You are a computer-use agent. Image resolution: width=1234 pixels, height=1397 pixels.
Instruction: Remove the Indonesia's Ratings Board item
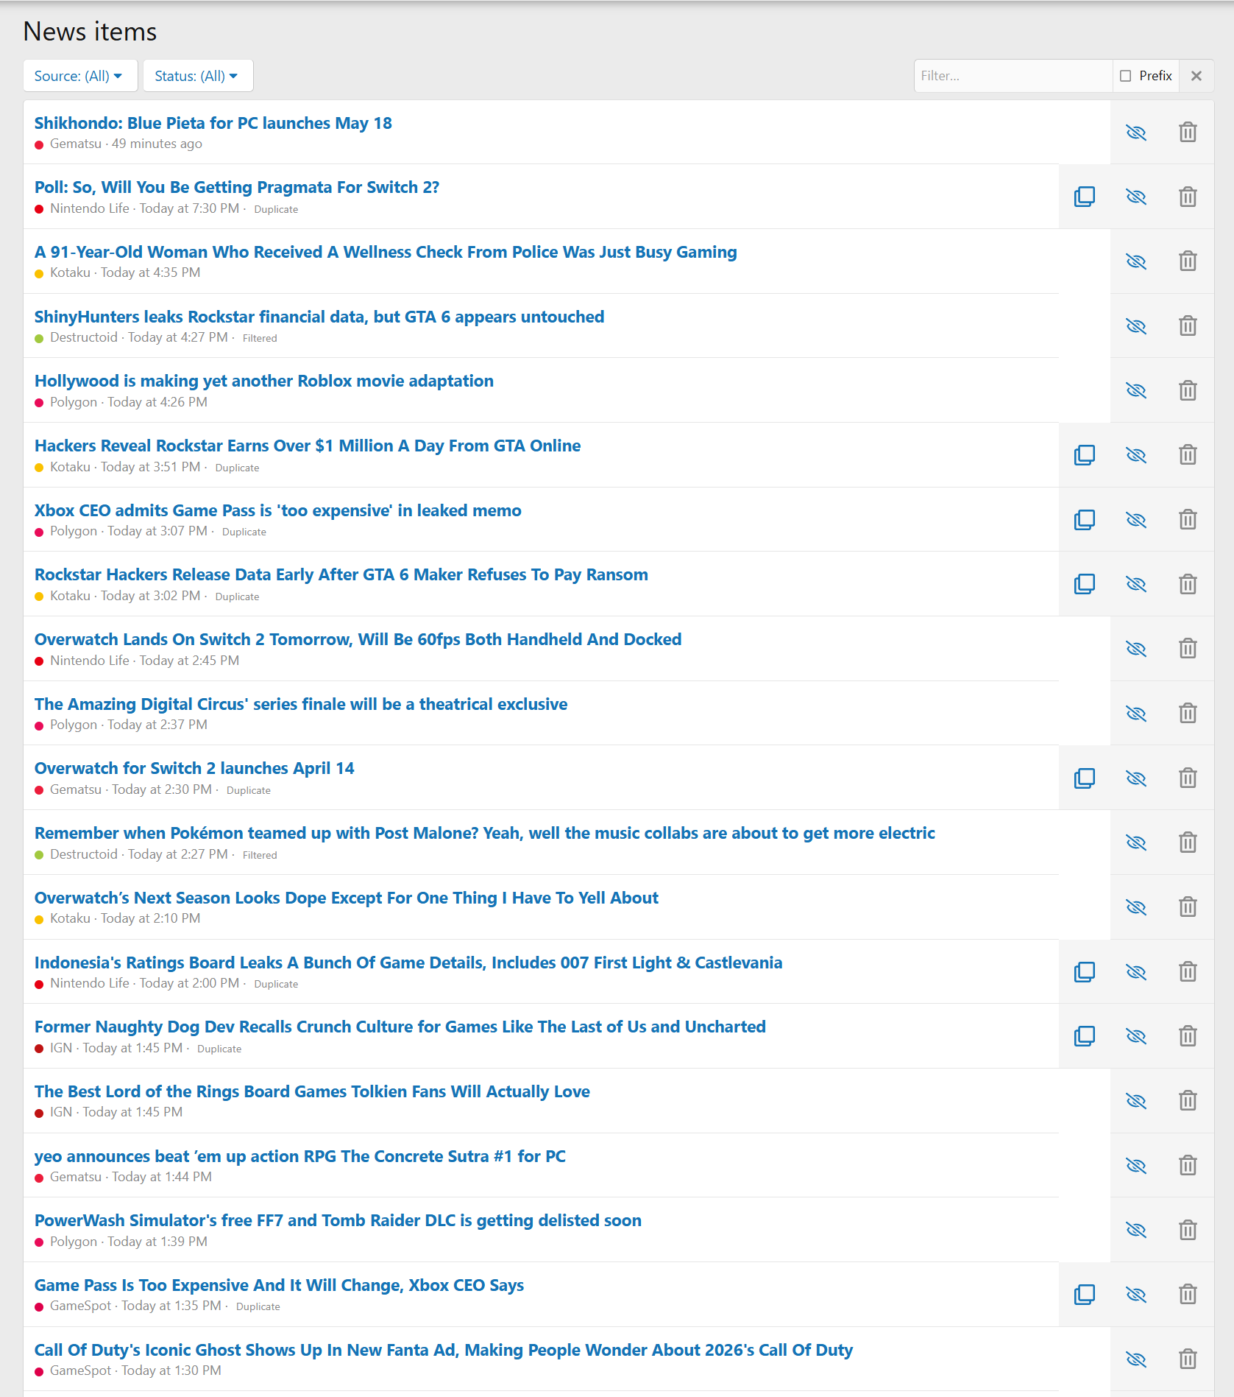[x=1188, y=972]
